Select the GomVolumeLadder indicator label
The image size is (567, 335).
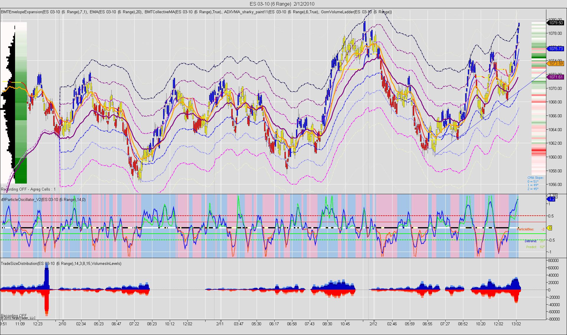tap(356, 12)
